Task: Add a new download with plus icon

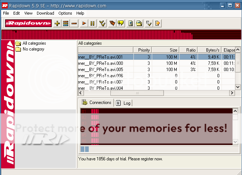Action: click(x=57, y=23)
